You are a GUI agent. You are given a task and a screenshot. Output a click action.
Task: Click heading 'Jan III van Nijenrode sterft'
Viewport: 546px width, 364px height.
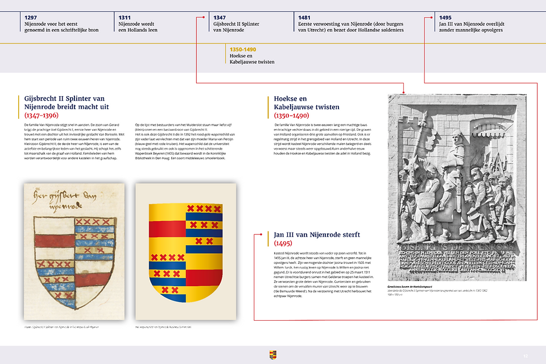(x=317, y=235)
